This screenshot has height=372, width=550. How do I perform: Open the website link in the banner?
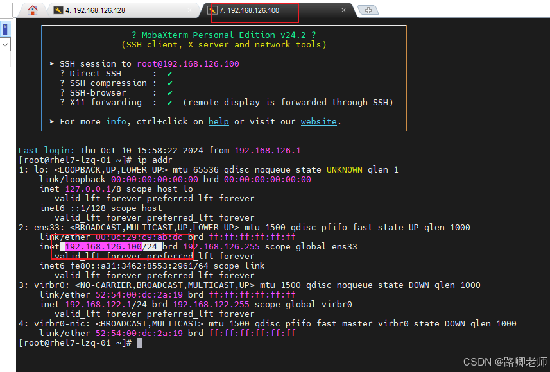click(318, 121)
